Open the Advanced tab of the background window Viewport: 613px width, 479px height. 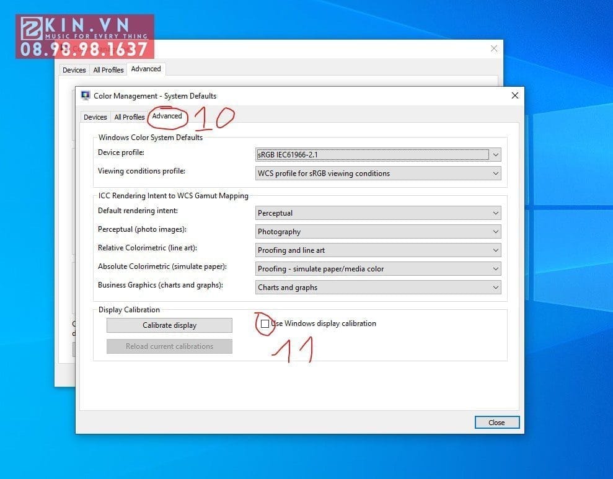(146, 69)
